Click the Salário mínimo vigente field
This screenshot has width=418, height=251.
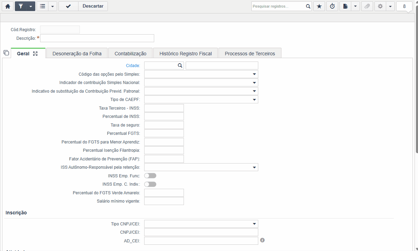(x=164, y=201)
